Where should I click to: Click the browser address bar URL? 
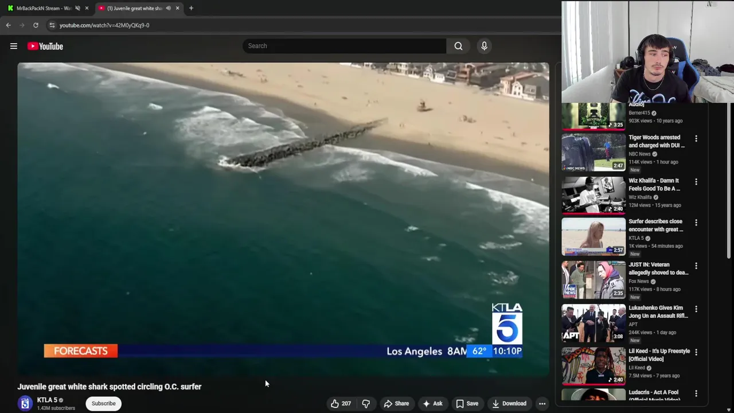104,25
